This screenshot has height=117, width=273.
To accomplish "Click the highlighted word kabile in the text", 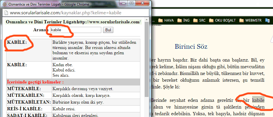I will 258,100.
